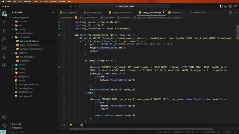Open the Search view in activity bar
The height and width of the screenshot is (134, 239).
click(x=4, y=22)
